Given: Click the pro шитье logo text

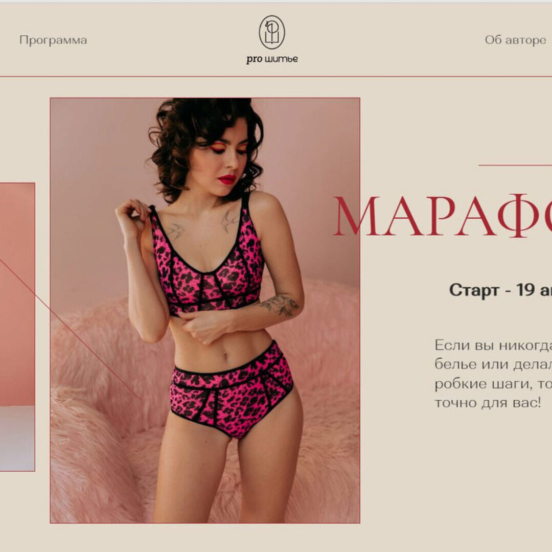Looking at the screenshot, I should tap(272, 59).
